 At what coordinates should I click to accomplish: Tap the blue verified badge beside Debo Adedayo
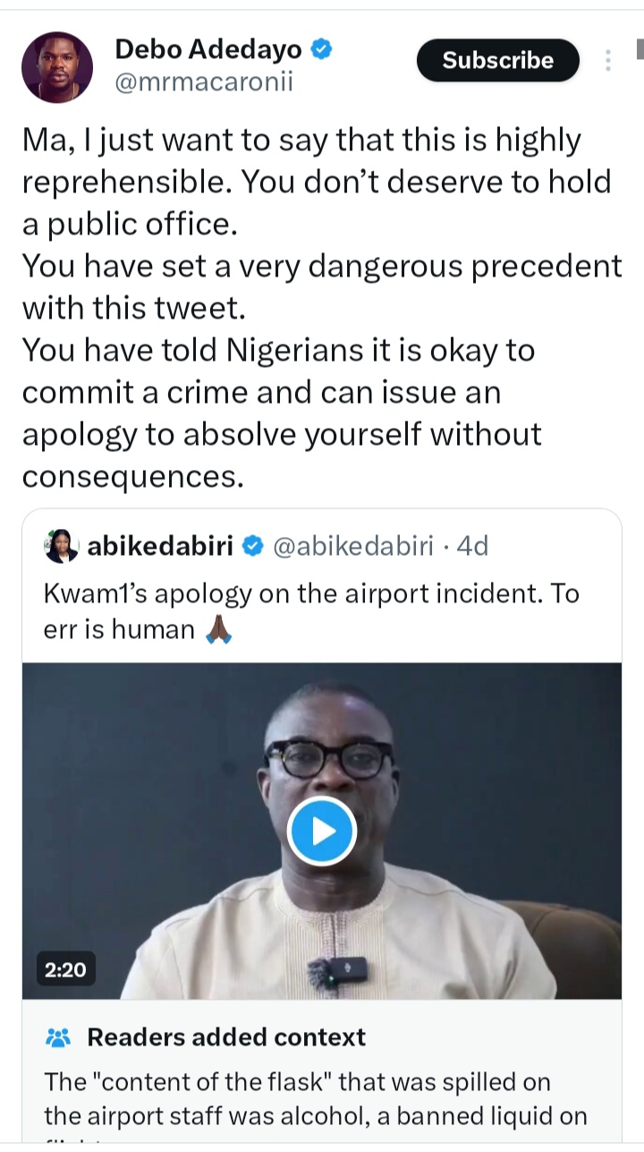tap(321, 49)
